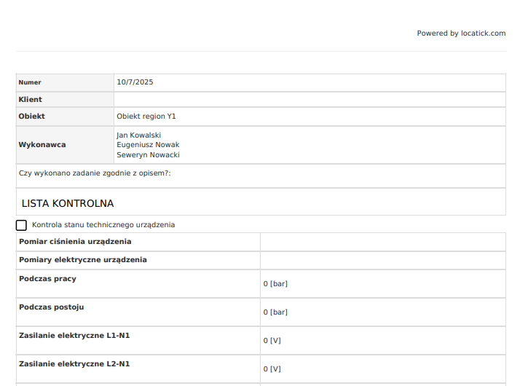Viewport: 528px width, 386px height.
Task: Click the Numer value 10/7/2025
Action: click(x=135, y=82)
